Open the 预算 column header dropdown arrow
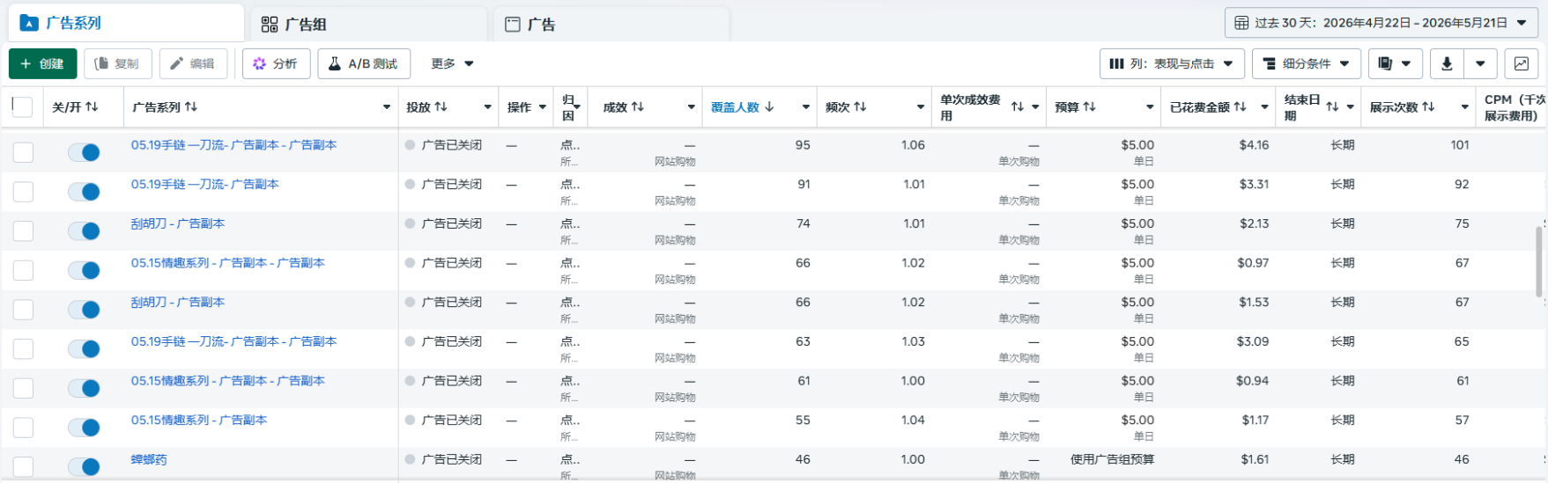This screenshot has height=483, width=1548. coord(1150,107)
